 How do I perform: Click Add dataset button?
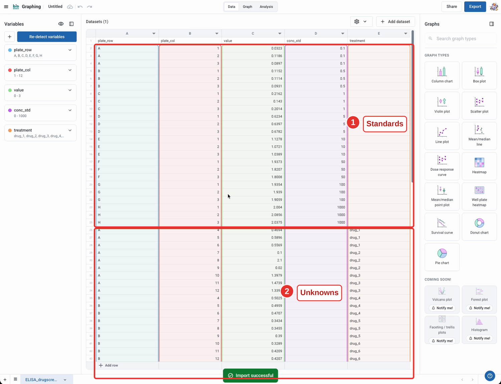[x=395, y=22]
